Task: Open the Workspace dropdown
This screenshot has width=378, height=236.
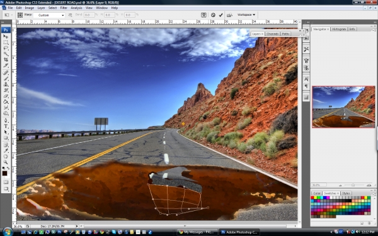Action: pos(246,14)
